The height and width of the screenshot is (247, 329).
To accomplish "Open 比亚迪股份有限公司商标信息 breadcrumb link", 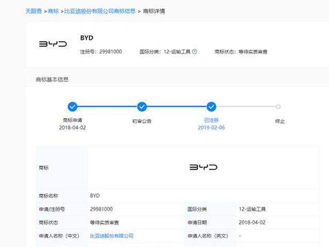I will click(x=100, y=11).
